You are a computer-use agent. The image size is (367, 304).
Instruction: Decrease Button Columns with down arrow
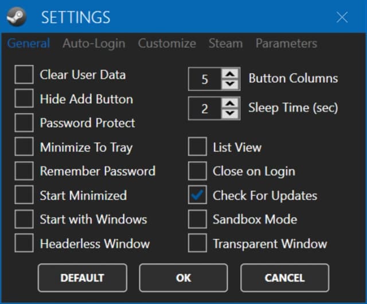pyautogui.click(x=230, y=84)
